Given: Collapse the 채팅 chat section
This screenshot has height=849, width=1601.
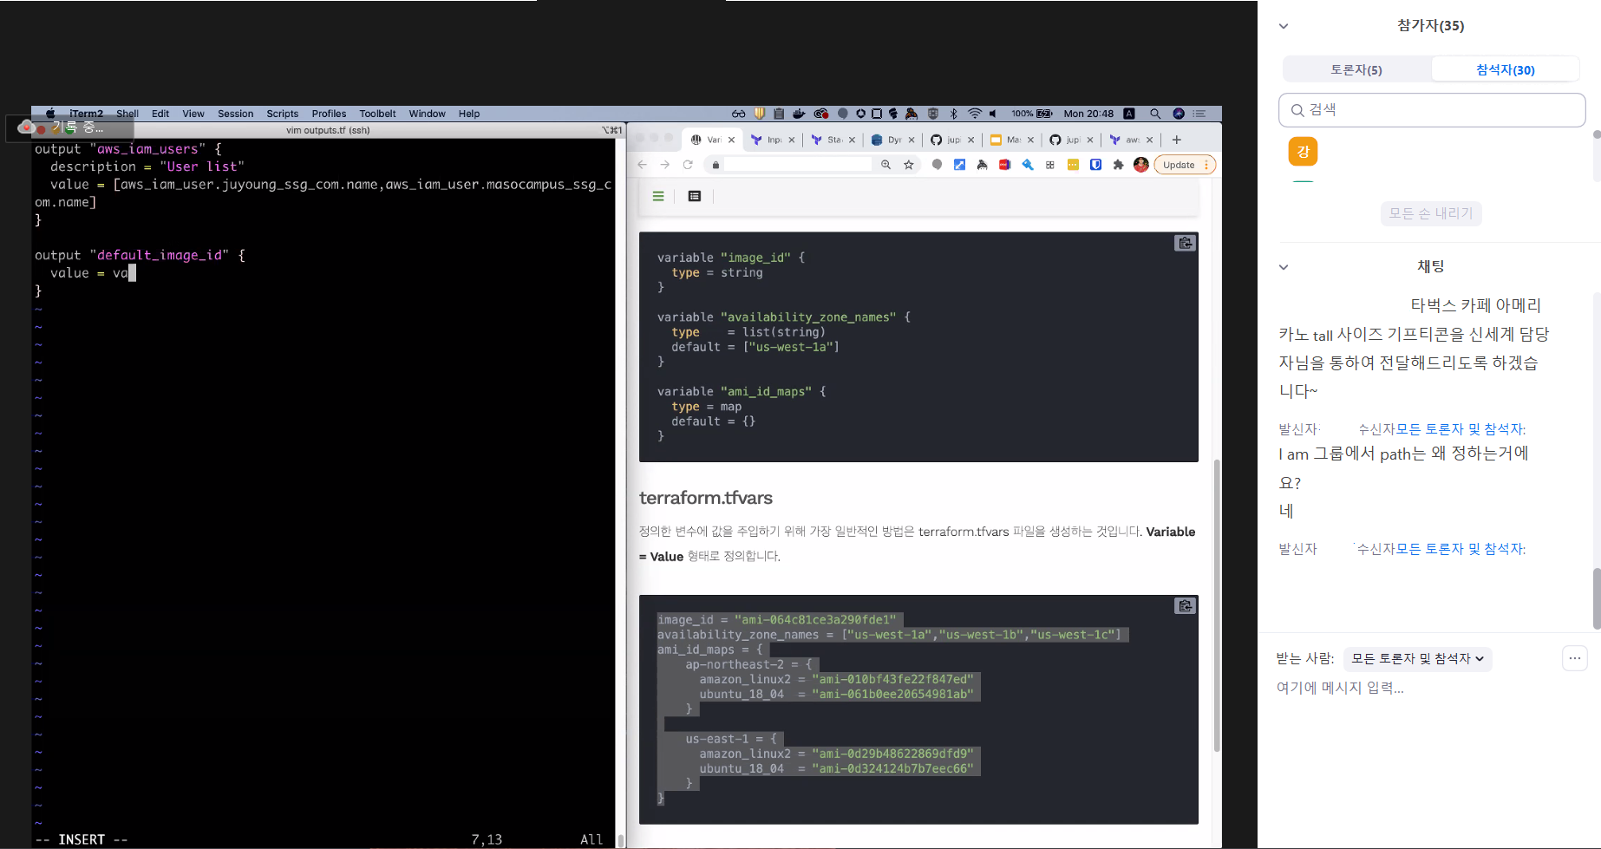Looking at the screenshot, I should tap(1284, 267).
